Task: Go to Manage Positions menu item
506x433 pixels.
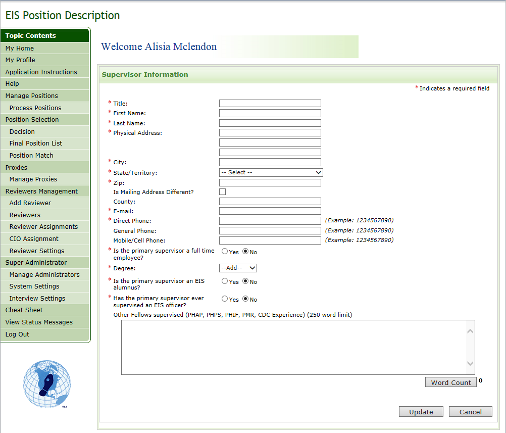Action: point(31,96)
